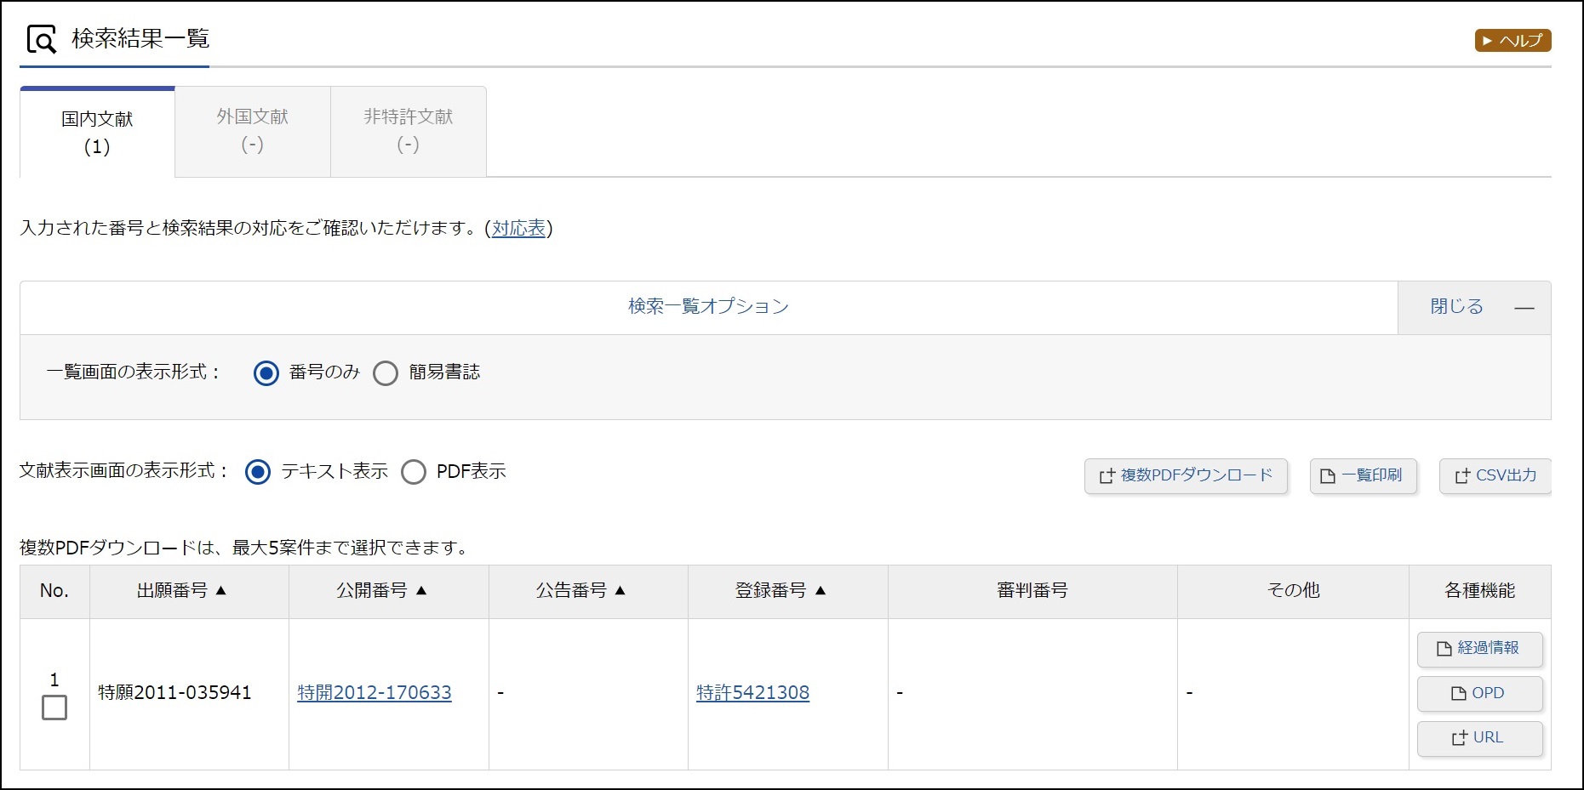Sort by 公開番号 using triangle arrow
Viewport: 1584px width, 790px height.
[421, 590]
